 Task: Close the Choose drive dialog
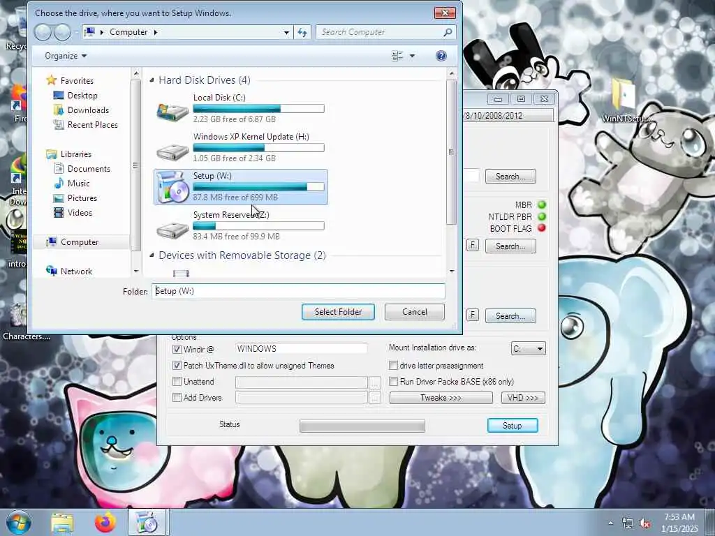coord(445,13)
